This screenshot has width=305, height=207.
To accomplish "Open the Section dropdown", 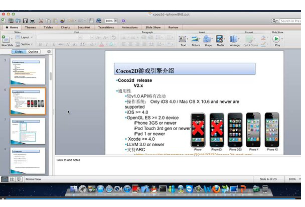I will pyautogui.click(x=24, y=44).
